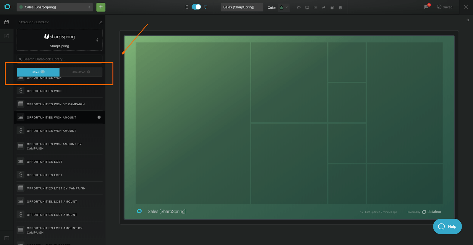Click the Search Datablock Library field
Screen dimensions: 473x245
59,59
